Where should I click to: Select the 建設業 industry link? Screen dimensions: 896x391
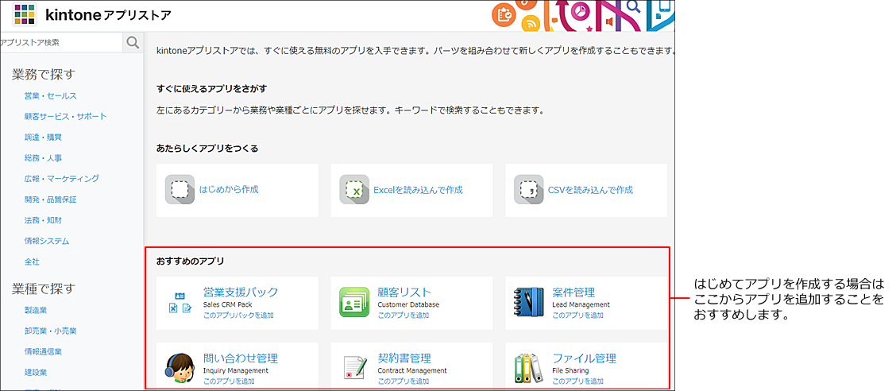click(x=36, y=372)
